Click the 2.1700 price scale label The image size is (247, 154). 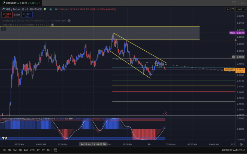[240, 87]
